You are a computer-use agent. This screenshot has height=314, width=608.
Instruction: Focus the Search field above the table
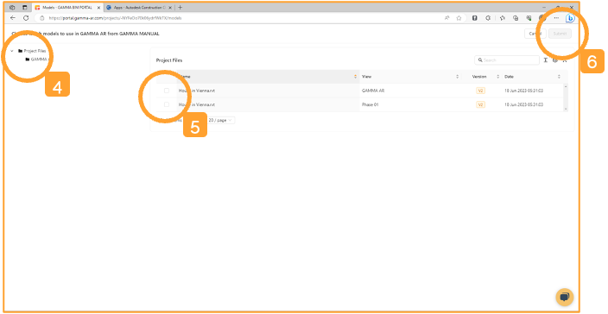tap(507, 60)
